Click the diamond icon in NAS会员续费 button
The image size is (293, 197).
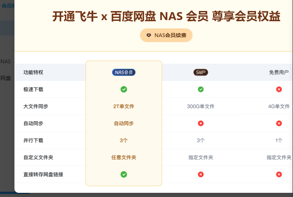(149, 35)
